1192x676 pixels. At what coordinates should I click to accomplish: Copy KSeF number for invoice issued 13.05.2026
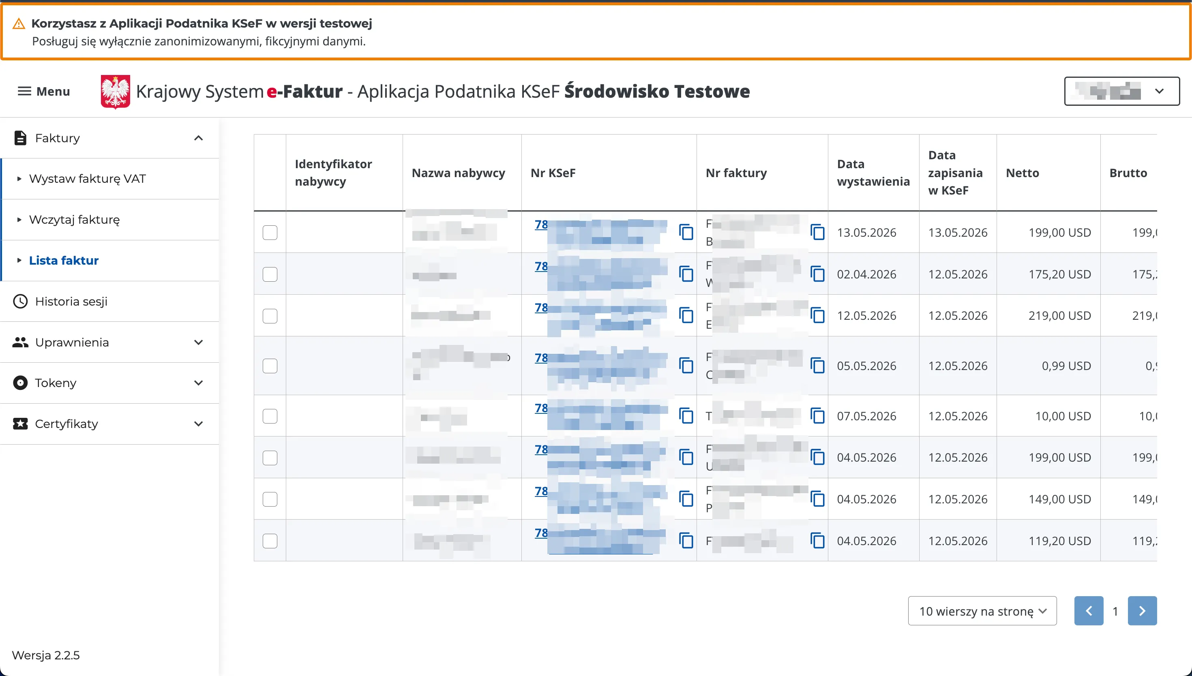pyautogui.click(x=686, y=232)
